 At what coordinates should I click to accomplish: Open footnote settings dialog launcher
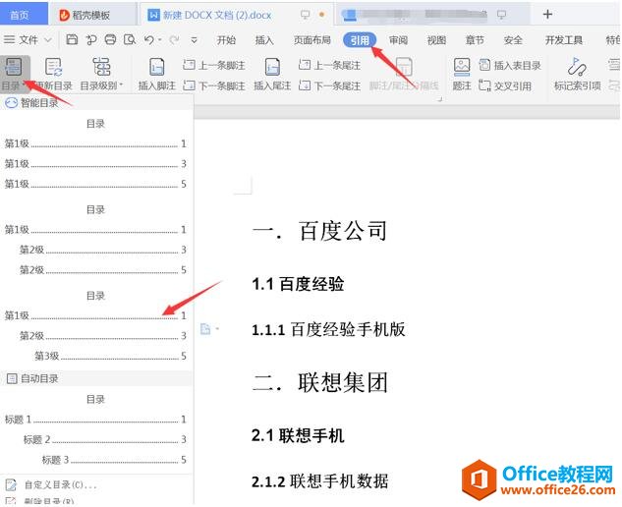[x=439, y=99]
